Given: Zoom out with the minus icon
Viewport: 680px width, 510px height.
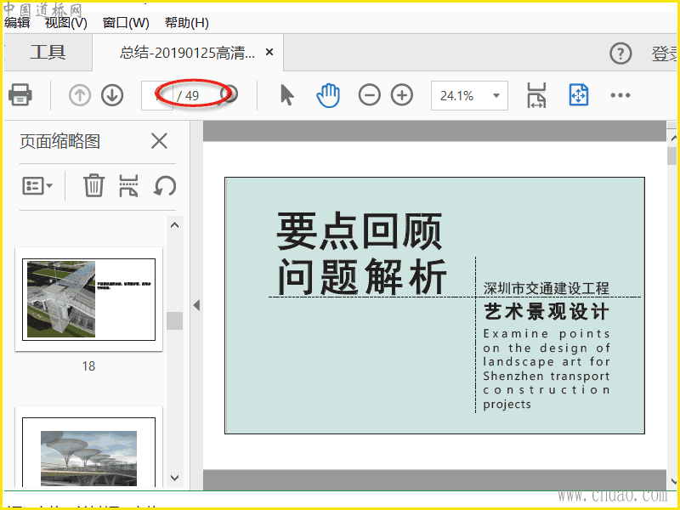Looking at the screenshot, I should tap(369, 95).
